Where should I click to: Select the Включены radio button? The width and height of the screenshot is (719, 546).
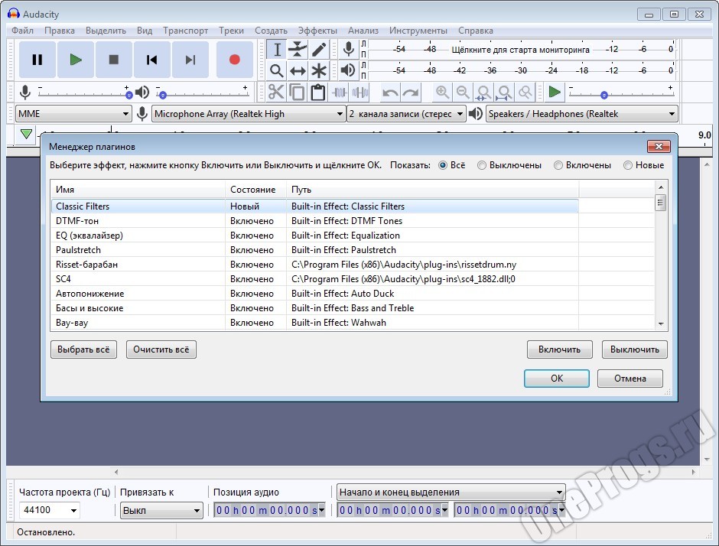click(558, 165)
